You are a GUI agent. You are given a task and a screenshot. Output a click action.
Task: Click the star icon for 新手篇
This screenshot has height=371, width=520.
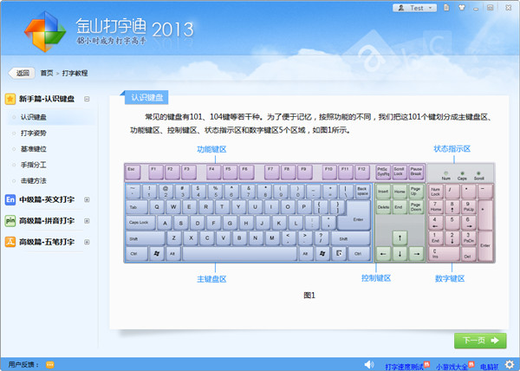click(10, 100)
